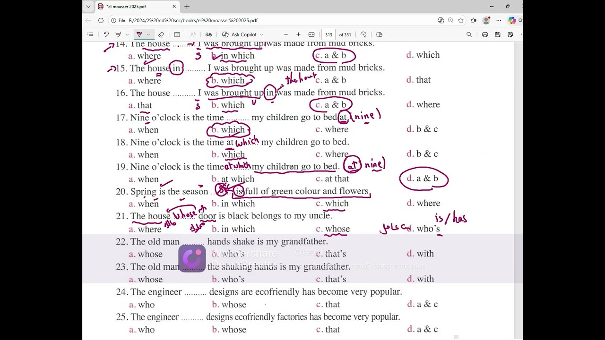Click option 'a. who' under question 24
Screen dimensions: 605x340
tap(142, 305)
